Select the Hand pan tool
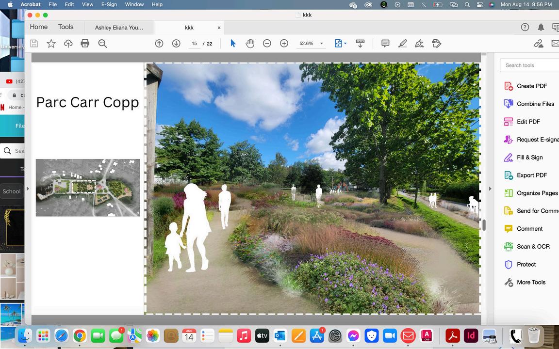The image size is (559, 349). pos(250,44)
